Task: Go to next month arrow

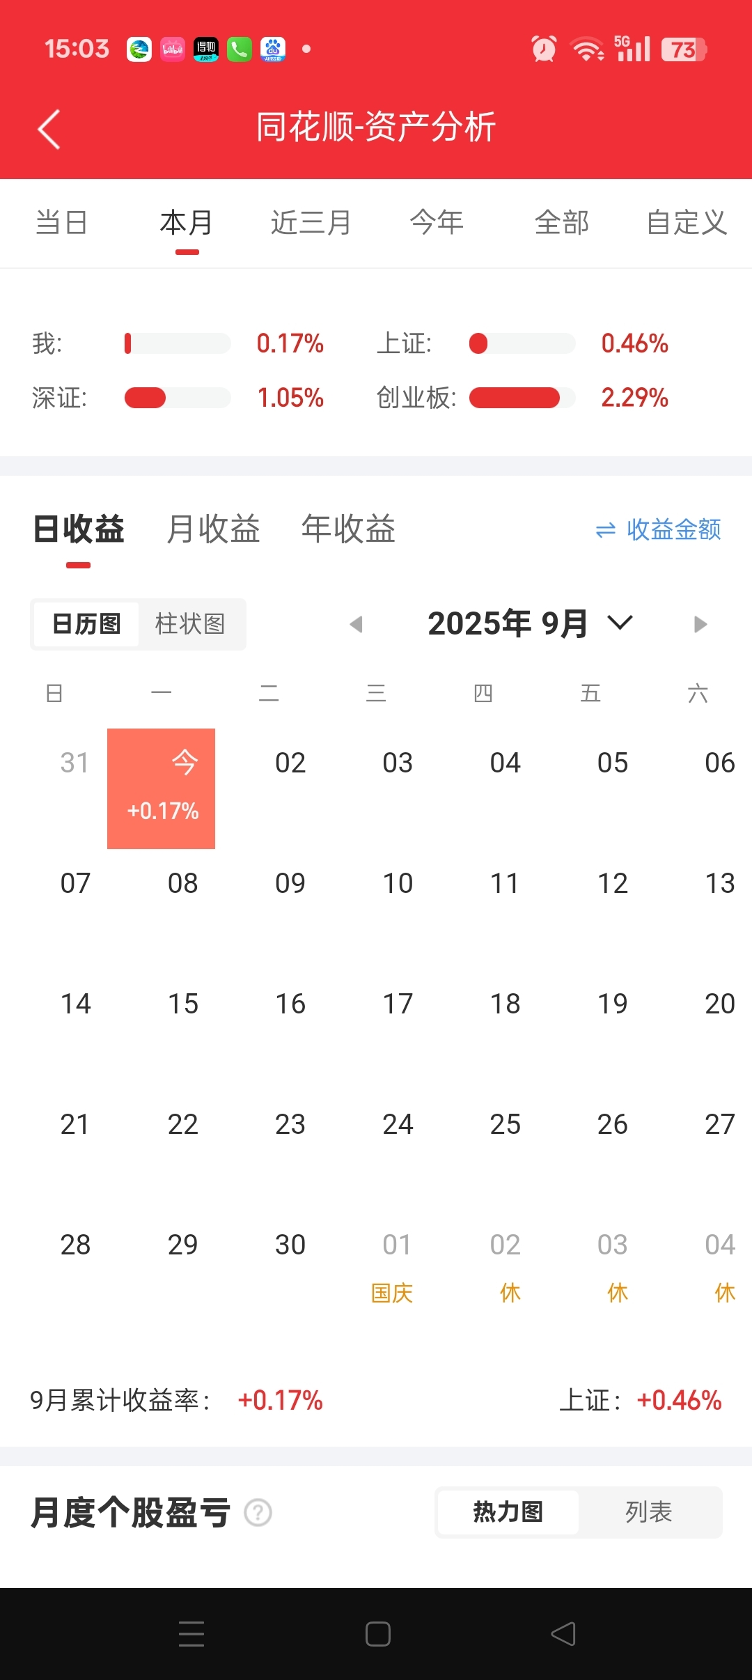Action: coord(700,624)
